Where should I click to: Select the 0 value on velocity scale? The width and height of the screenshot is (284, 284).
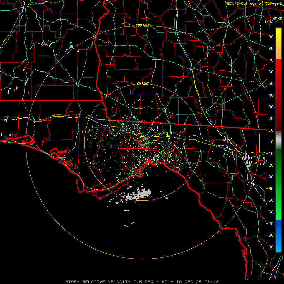pos(272,142)
